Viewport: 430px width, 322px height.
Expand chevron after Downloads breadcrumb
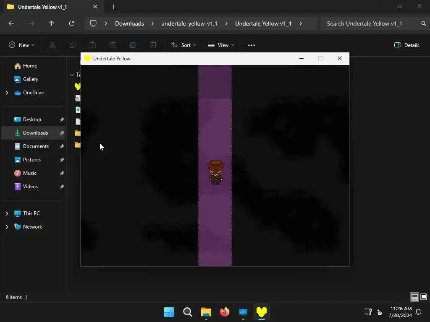[152, 23]
